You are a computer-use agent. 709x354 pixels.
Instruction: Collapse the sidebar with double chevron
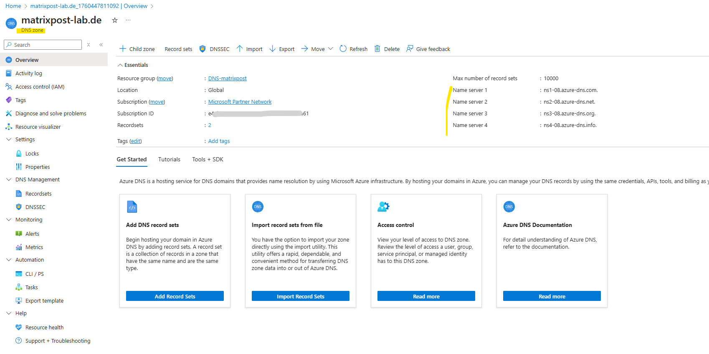pyautogui.click(x=101, y=45)
